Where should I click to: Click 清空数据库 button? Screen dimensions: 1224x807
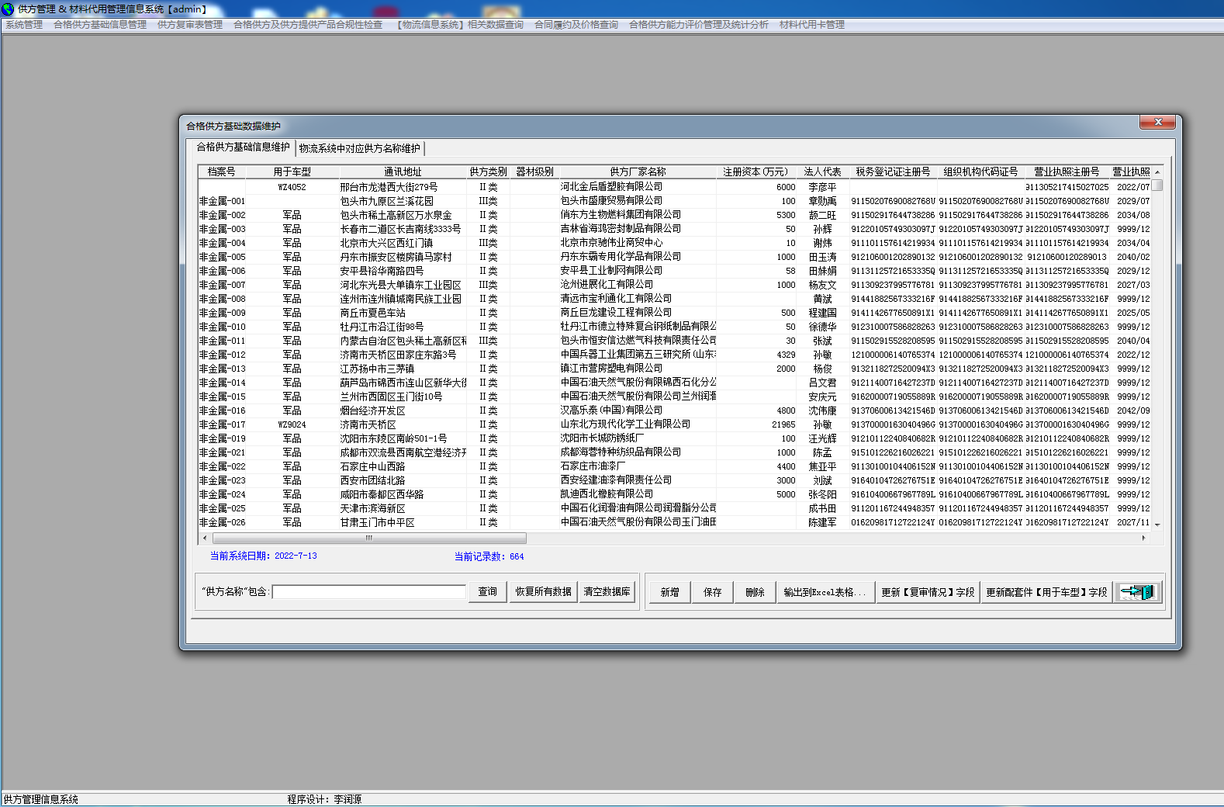point(607,592)
